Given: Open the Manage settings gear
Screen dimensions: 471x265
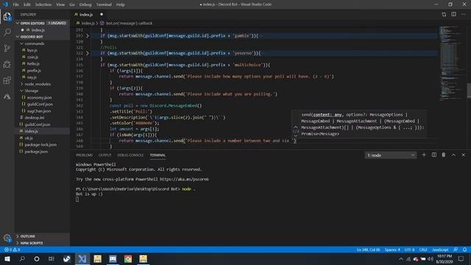Looking at the screenshot, I should click(7, 238).
